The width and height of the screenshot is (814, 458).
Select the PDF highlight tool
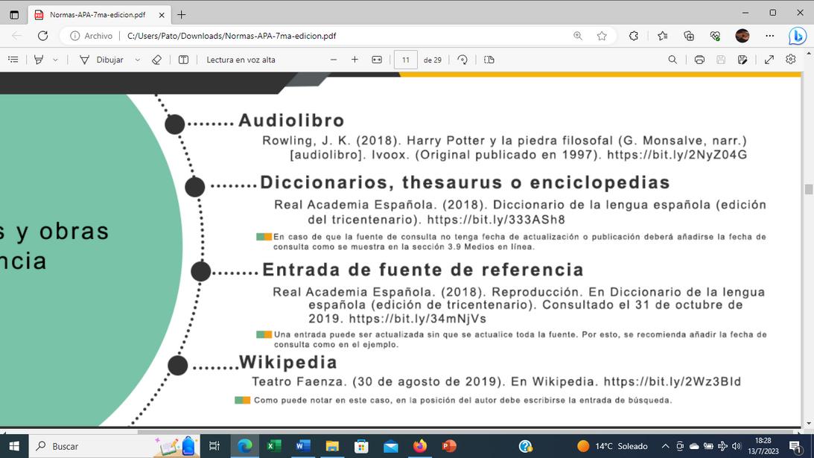point(39,60)
